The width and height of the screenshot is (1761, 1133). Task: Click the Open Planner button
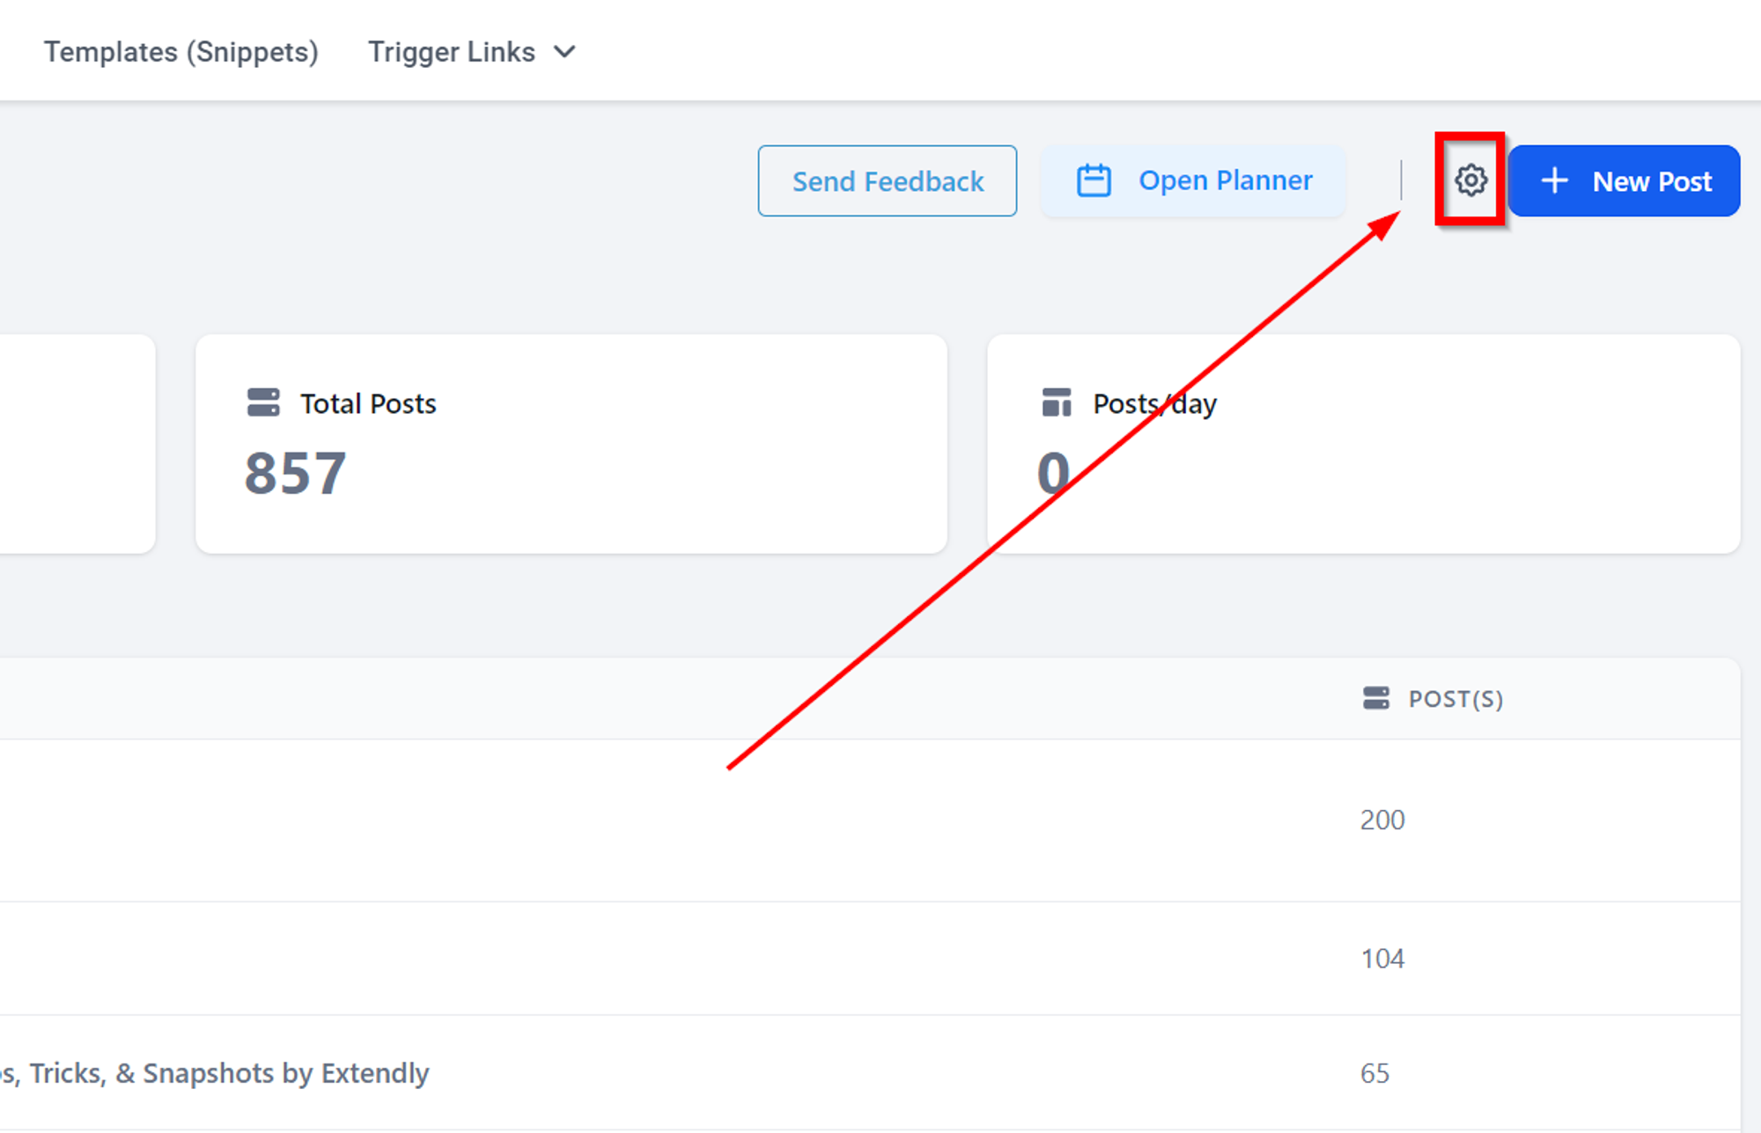[x=1193, y=180]
